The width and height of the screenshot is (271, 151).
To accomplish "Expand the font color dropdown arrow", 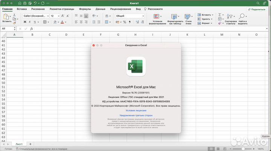I will pyautogui.click(x=65, y=22).
